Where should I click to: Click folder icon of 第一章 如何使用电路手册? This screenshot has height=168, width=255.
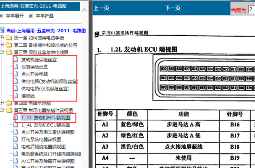[9, 38]
